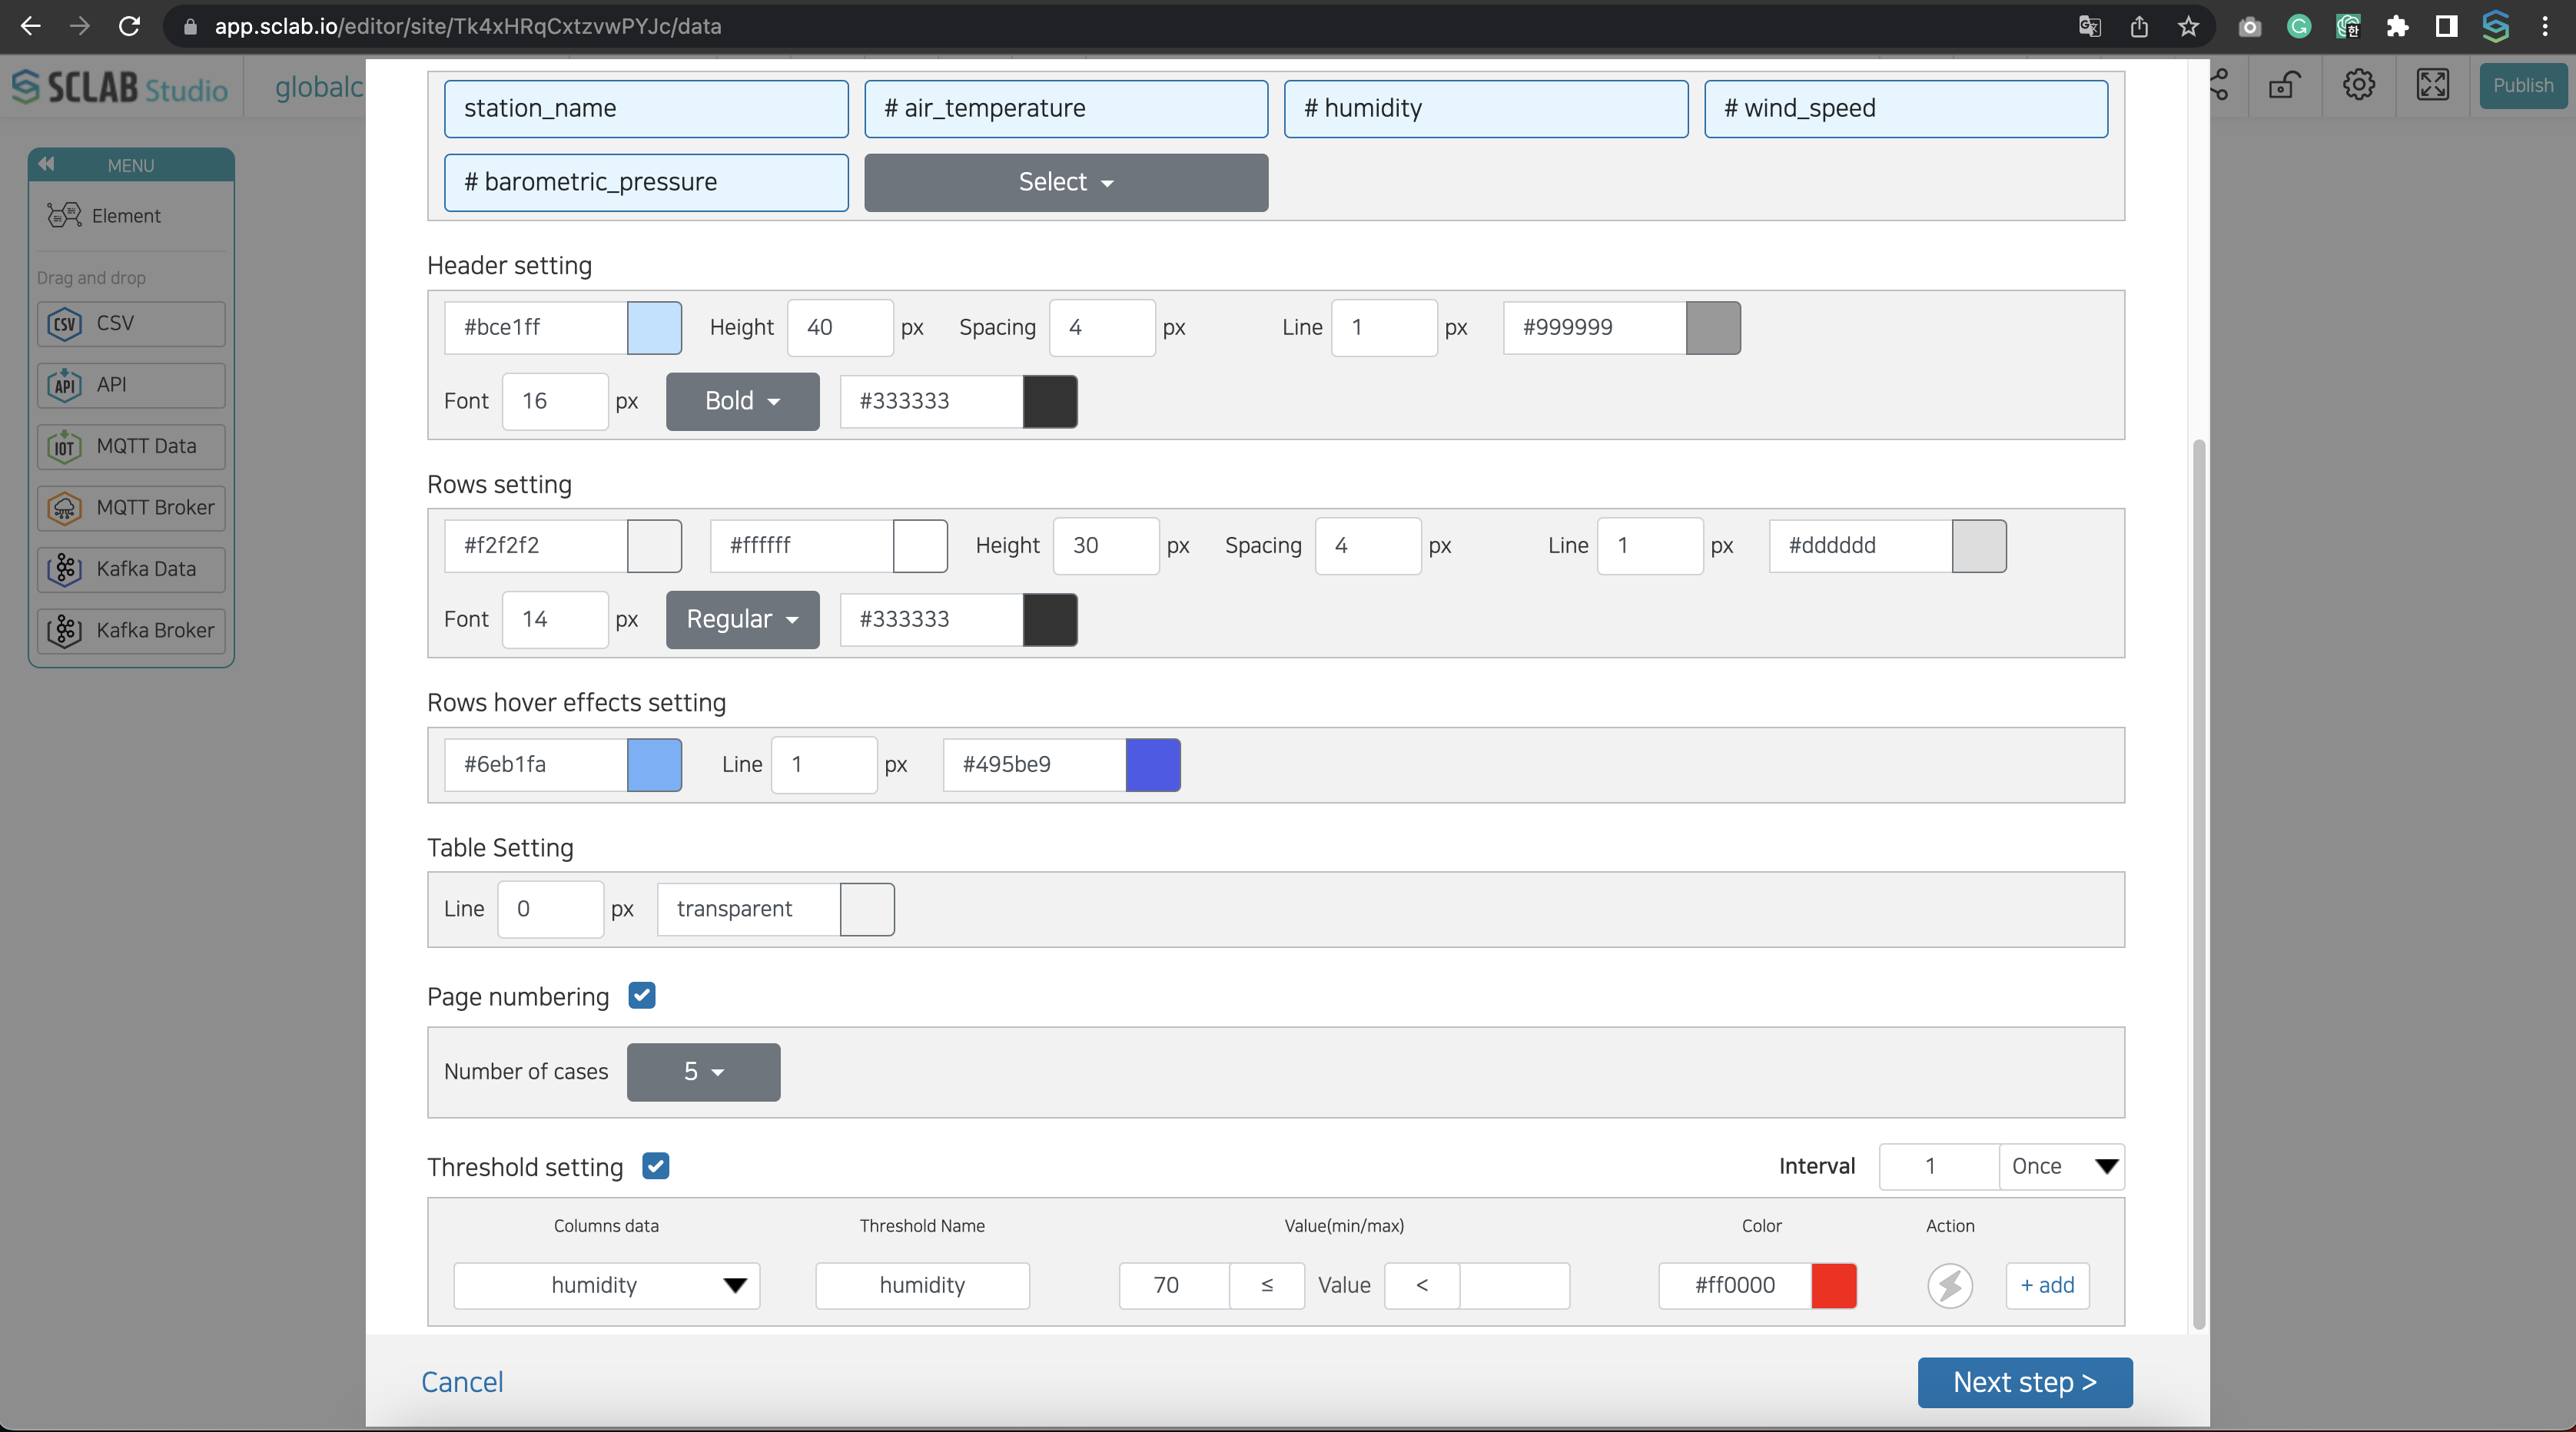
Task: Open the Chrome three-dot menu
Action: point(2545,26)
